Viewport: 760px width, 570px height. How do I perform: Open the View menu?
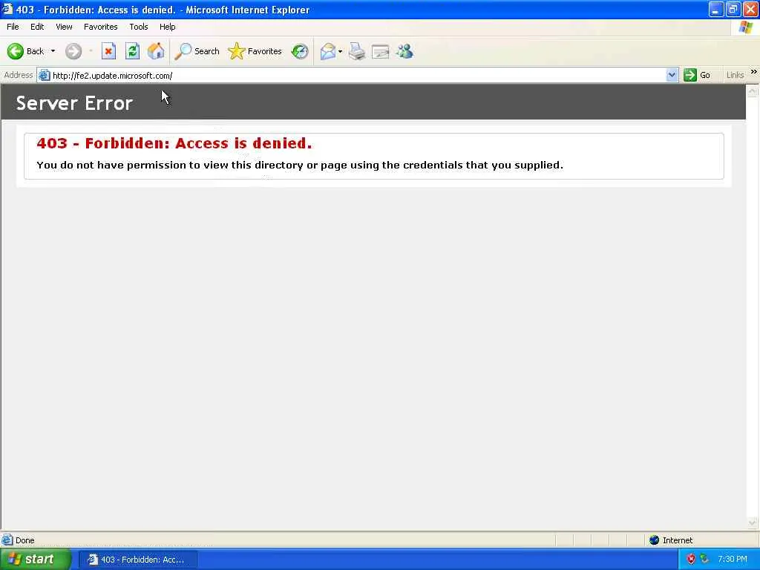(64, 27)
